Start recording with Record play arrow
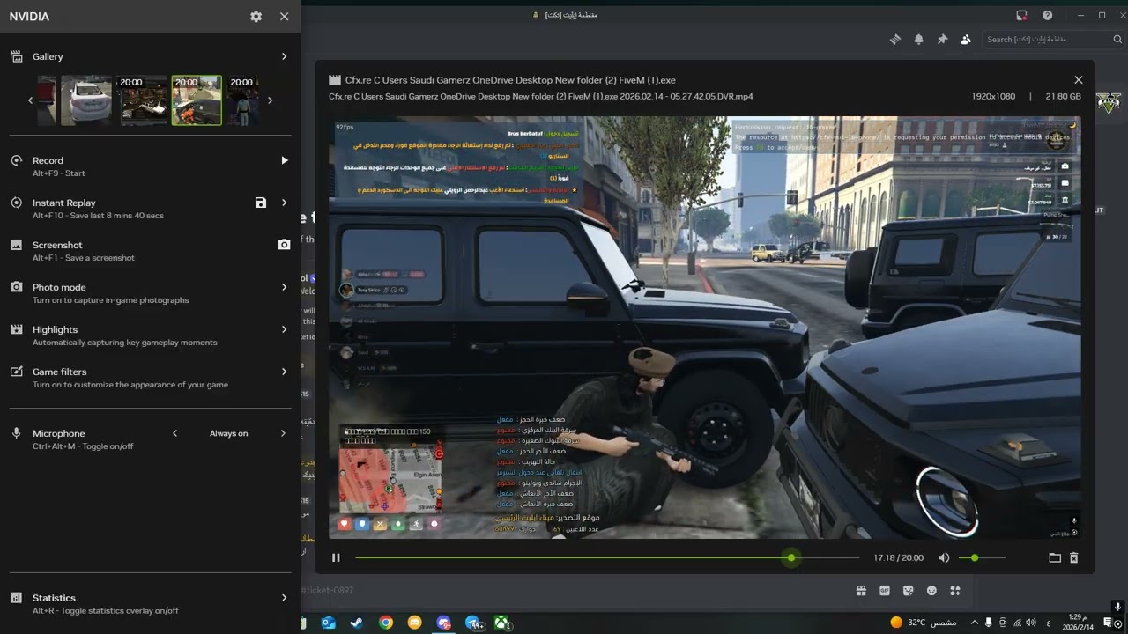The image size is (1128, 634). 284,160
